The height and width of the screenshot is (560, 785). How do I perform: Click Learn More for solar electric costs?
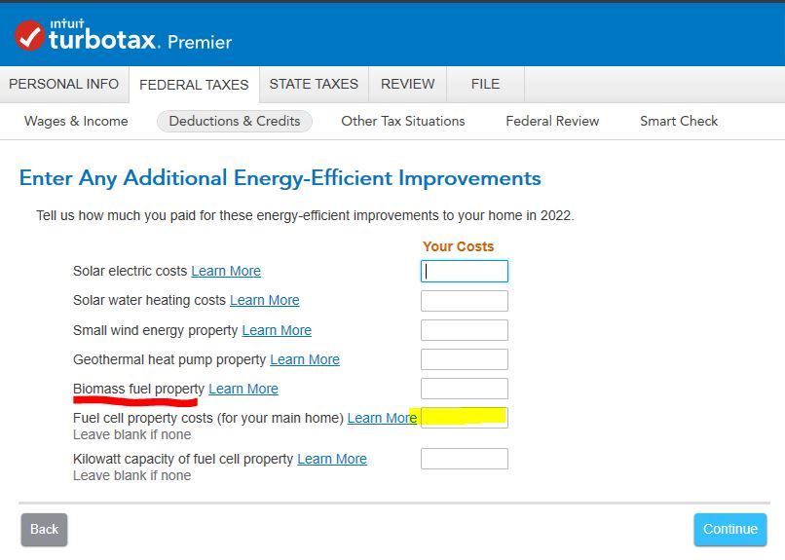click(226, 271)
